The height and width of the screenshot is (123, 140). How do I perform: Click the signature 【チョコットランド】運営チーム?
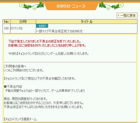tap(20, 119)
